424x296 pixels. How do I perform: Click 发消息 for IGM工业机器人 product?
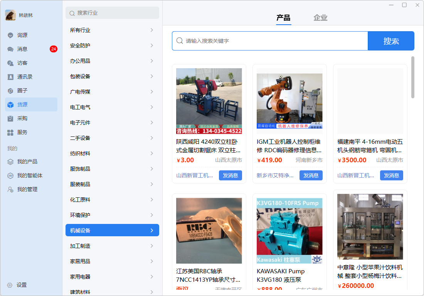pos(311,175)
